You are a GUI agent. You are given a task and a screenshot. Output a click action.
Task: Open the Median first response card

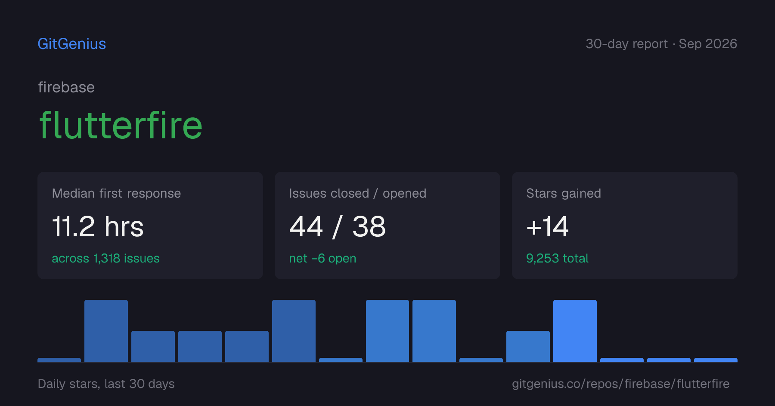coord(150,226)
